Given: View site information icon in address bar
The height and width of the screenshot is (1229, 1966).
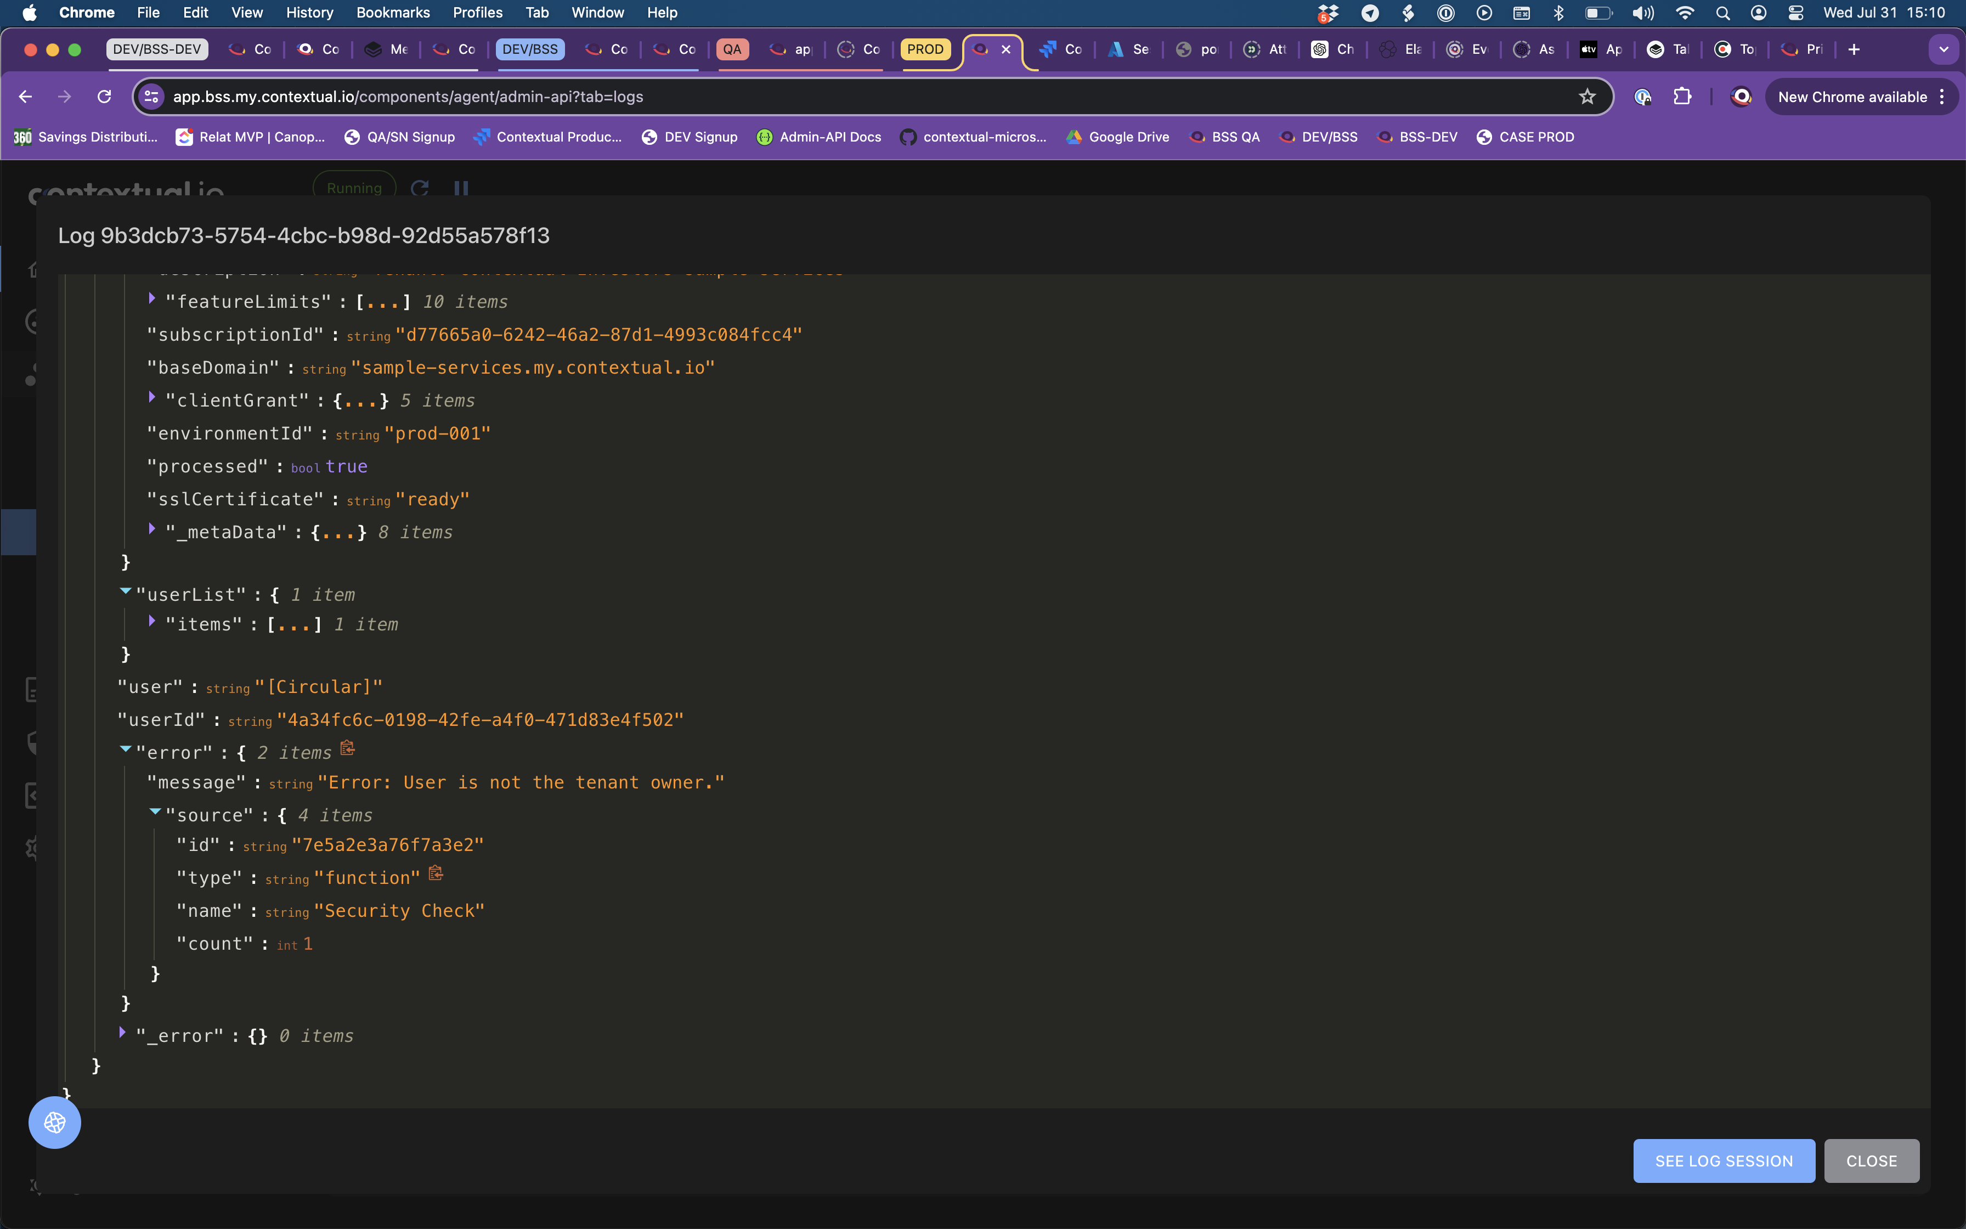Looking at the screenshot, I should 151,97.
